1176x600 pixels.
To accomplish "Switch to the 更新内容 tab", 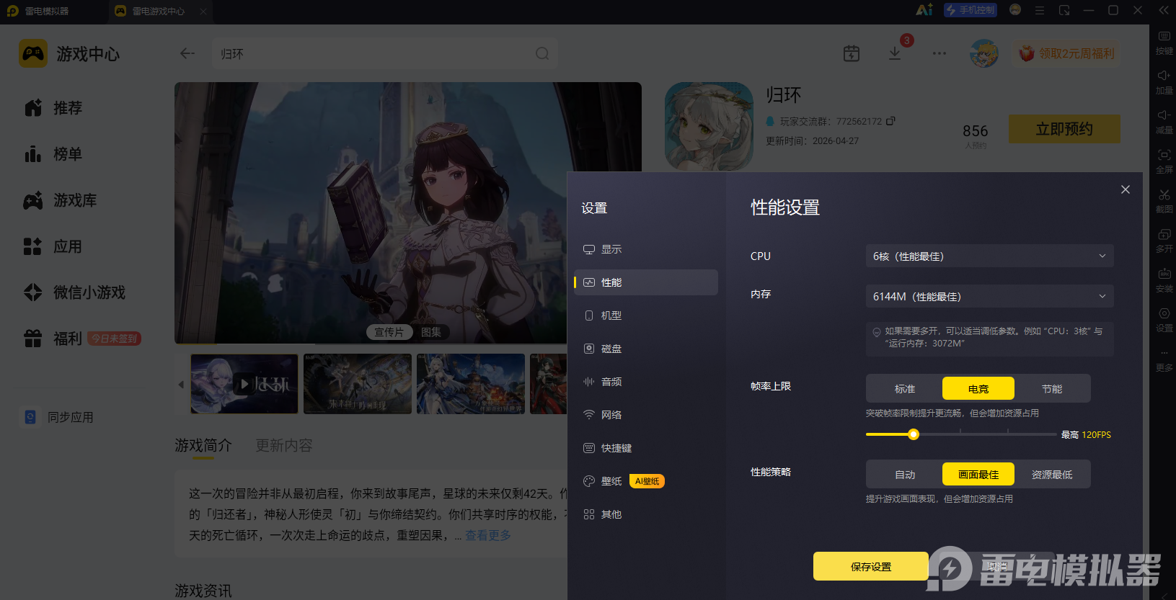I will pos(284,445).
